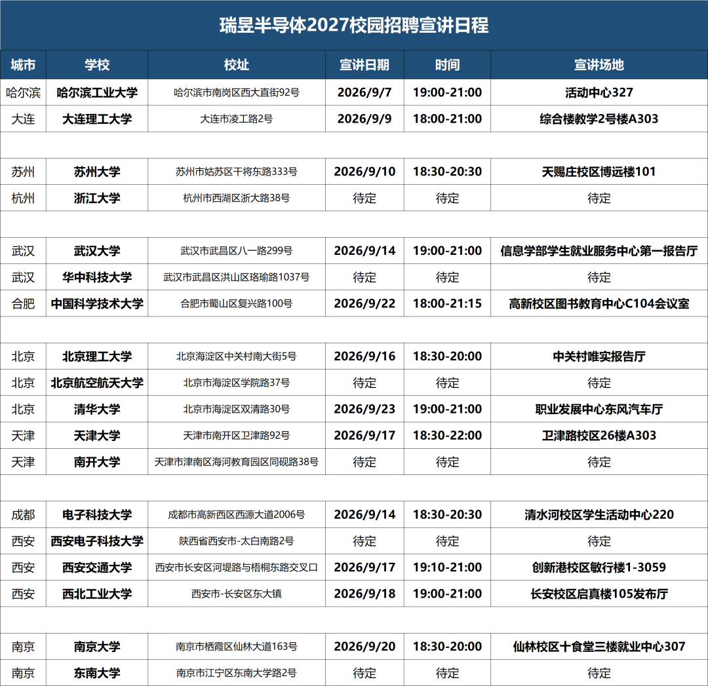Click the cell 浙江大学

pyautogui.click(x=97, y=198)
